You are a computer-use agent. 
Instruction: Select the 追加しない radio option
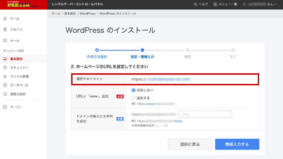tap(134, 90)
